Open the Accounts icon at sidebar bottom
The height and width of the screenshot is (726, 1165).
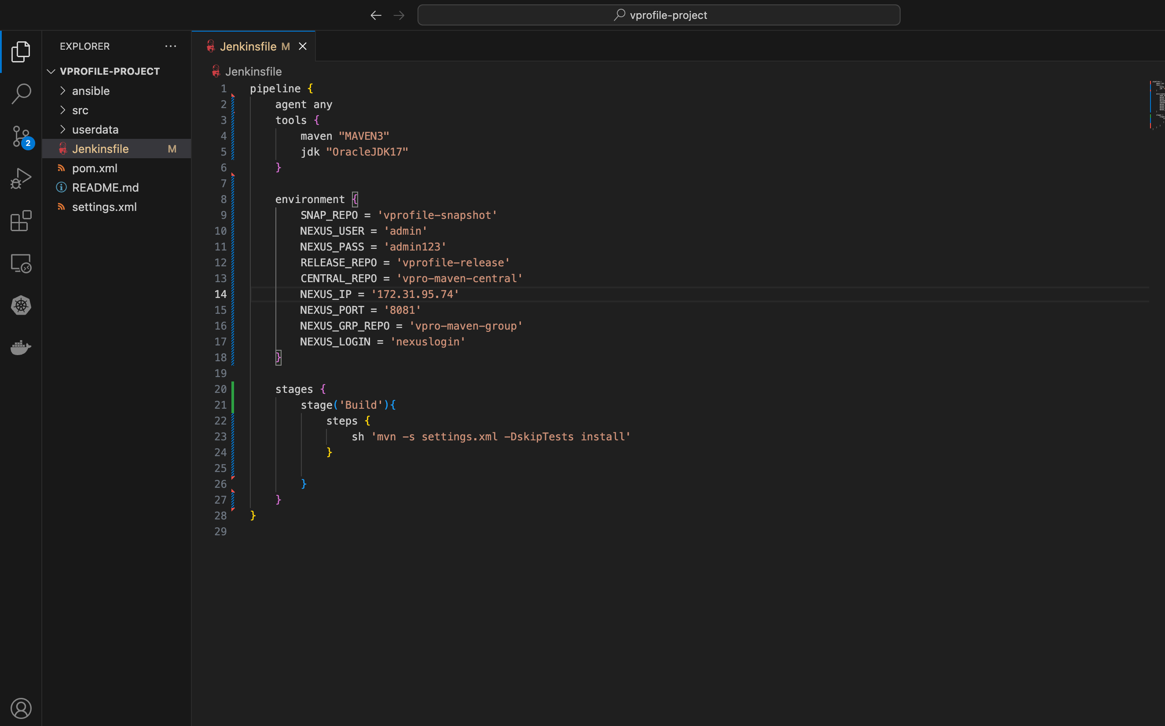[x=21, y=708]
